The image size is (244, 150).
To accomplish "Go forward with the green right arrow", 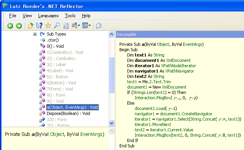I will point(19,26).
